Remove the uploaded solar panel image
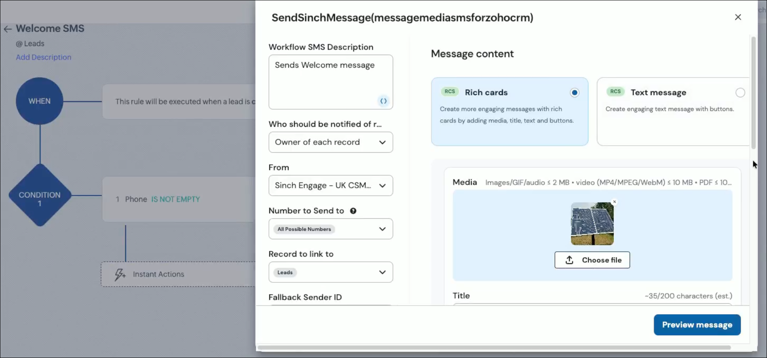 point(614,202)
